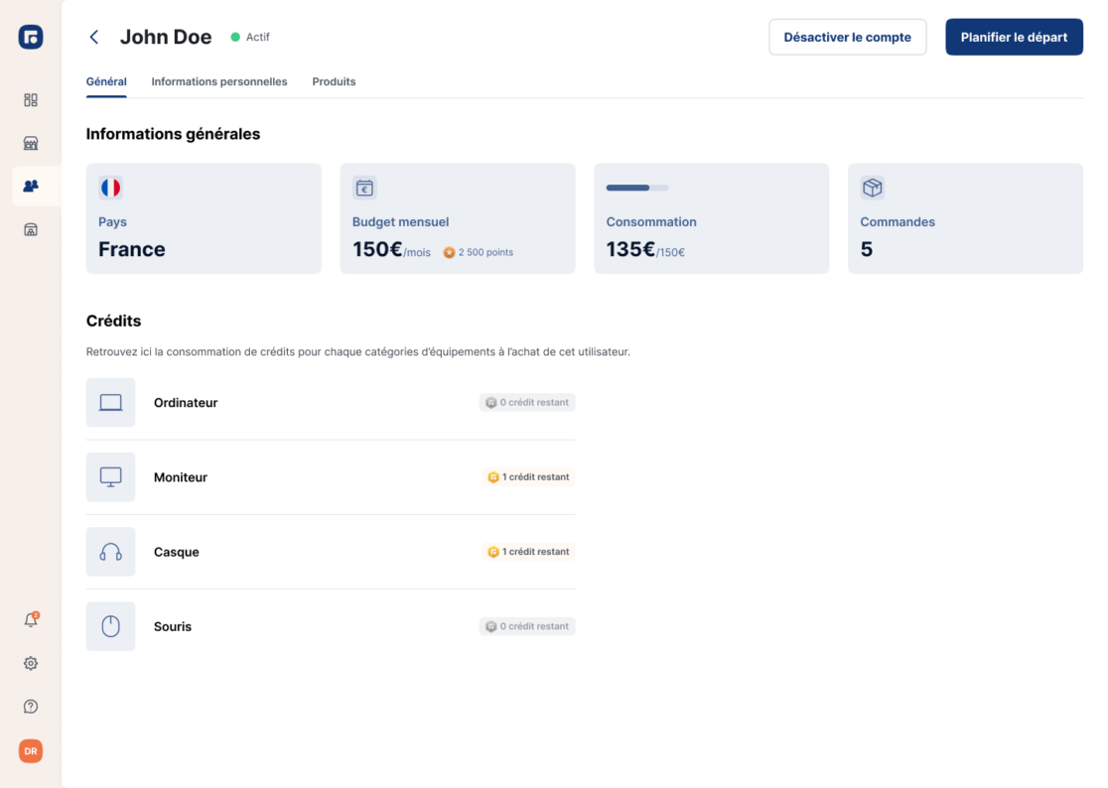Image resolution: width=1108 pixels, height=788 pixels.
Task: Click the app logo in sidebar
Action: pos(31,38)
